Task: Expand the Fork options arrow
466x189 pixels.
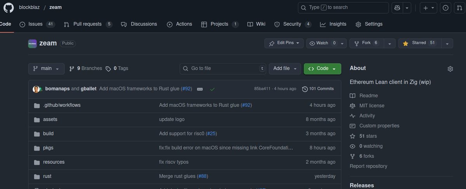Action: pos(389,43)
